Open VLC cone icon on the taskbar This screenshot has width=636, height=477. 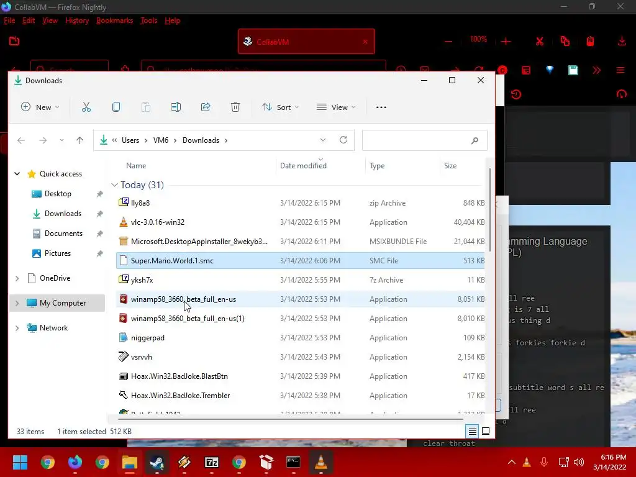click(x=321, y=462)
